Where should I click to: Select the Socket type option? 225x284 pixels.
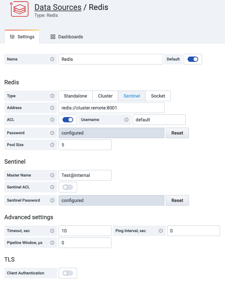click(158, 96)
